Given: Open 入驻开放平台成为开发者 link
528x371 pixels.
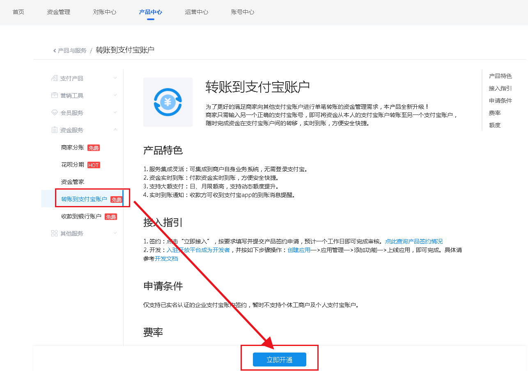Looking at the screenshot, I should click(x=198, y=250).
